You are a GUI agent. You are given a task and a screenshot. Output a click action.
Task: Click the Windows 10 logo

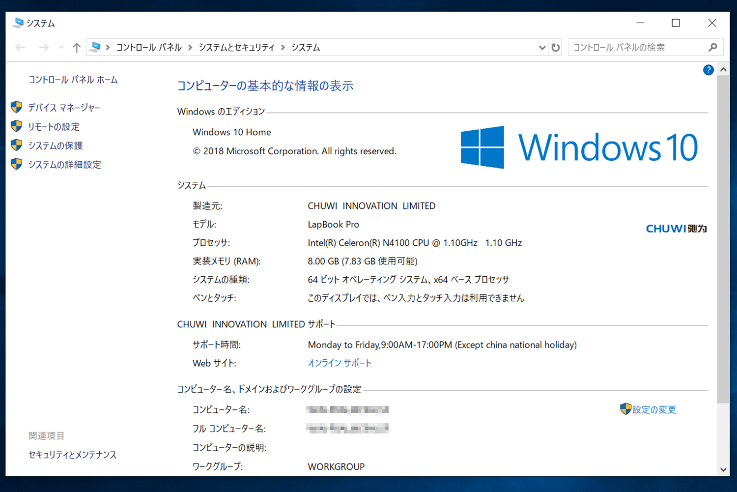point(579,147)
